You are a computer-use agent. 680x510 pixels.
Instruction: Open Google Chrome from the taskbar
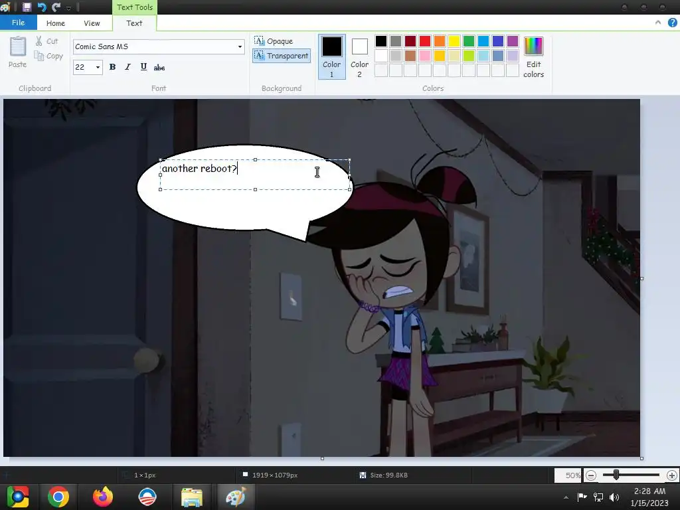[58, 497]
